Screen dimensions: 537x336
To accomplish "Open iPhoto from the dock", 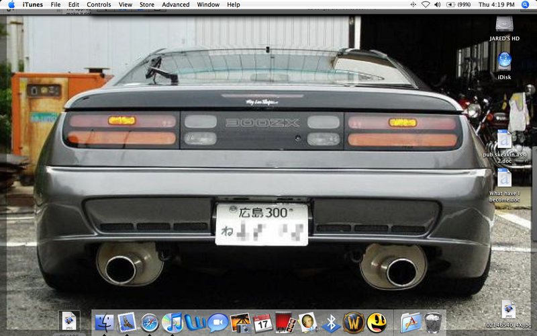I will click(x=240, y=323).
